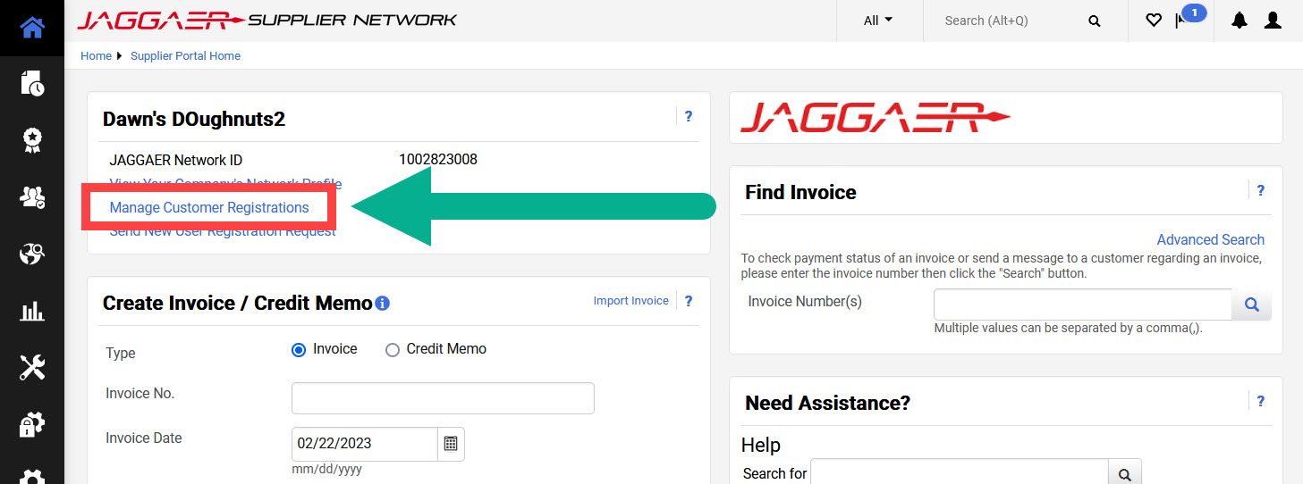Open Manage Customer Registrations link
The width and height of the screenshot is (1303, 484).
209,207
